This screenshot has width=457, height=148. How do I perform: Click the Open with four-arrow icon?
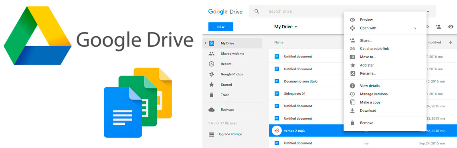click(352, 28)
